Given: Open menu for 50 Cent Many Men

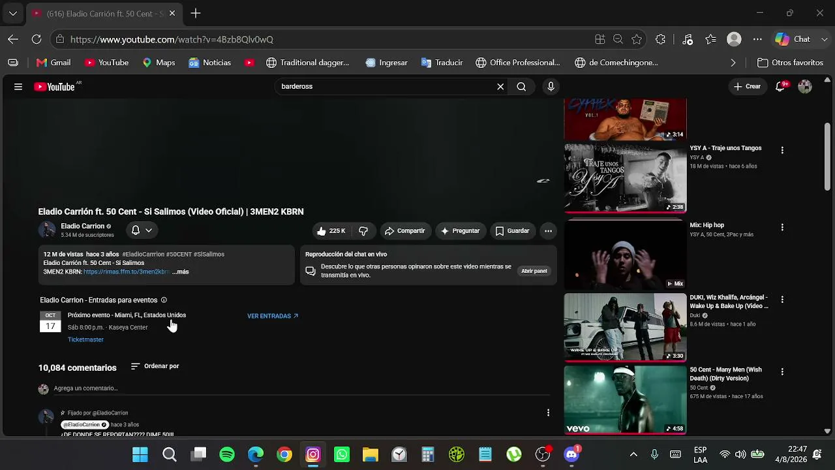Looking at the screenshot, I should point(782,371).
